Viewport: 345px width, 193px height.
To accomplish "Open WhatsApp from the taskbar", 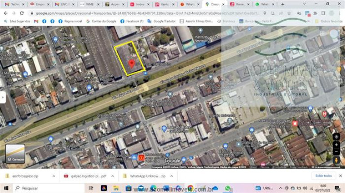I will coord(228,188).
